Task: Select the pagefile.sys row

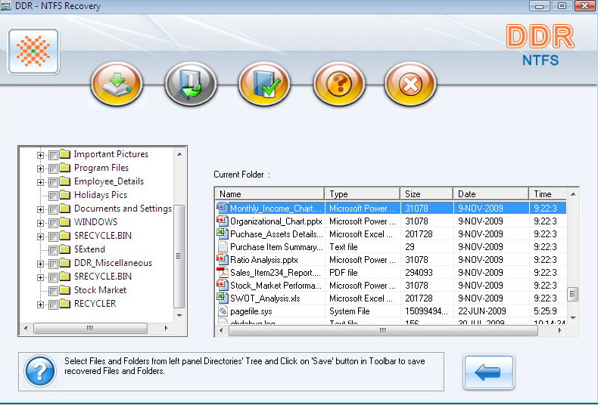Action: (x=251, y=311)
